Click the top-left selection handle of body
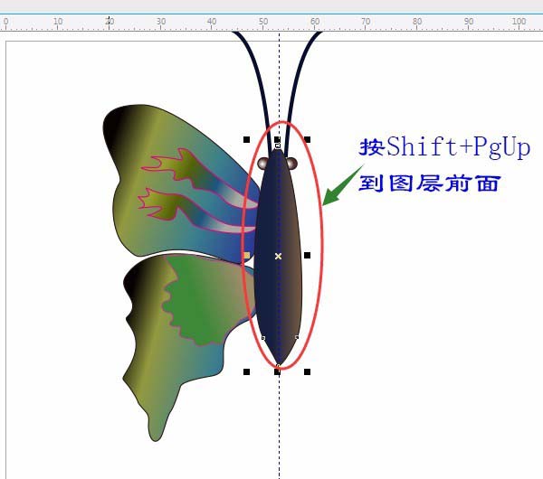Screen dimensions: 543x479 (x=246, y=140)
